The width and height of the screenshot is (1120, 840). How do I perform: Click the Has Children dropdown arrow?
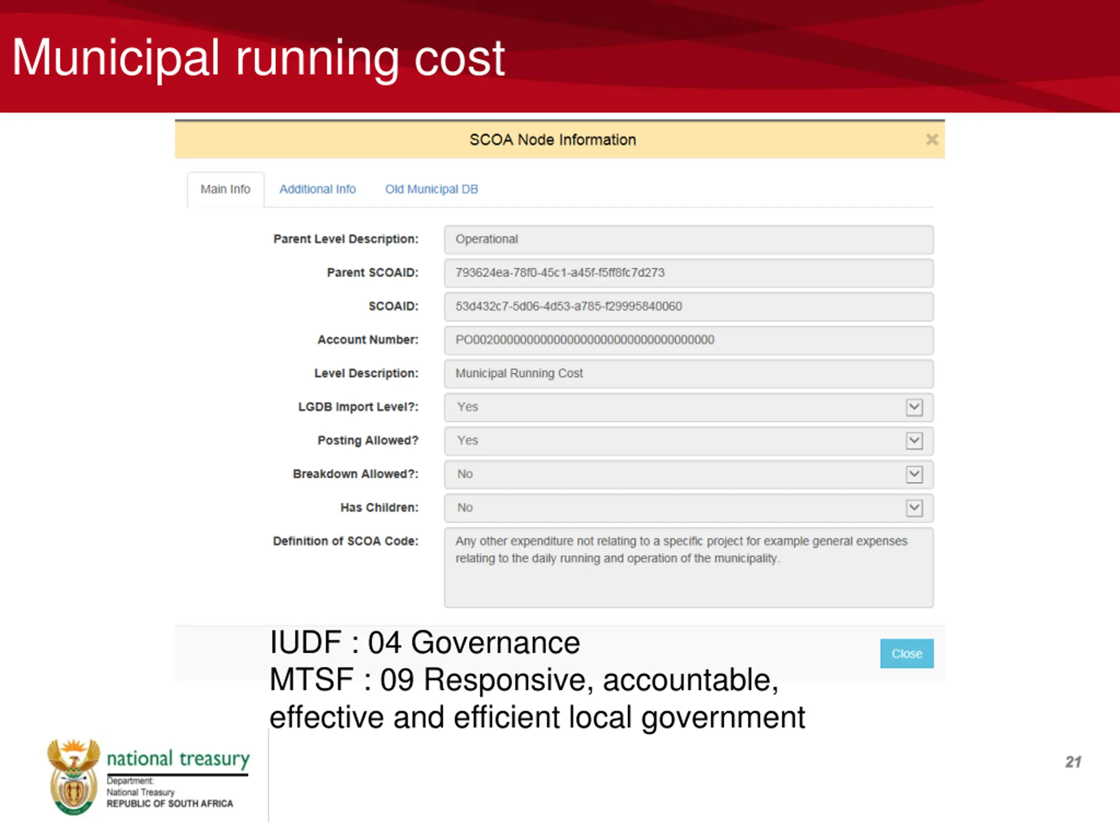pyautogui.click(x=914, y=508)
